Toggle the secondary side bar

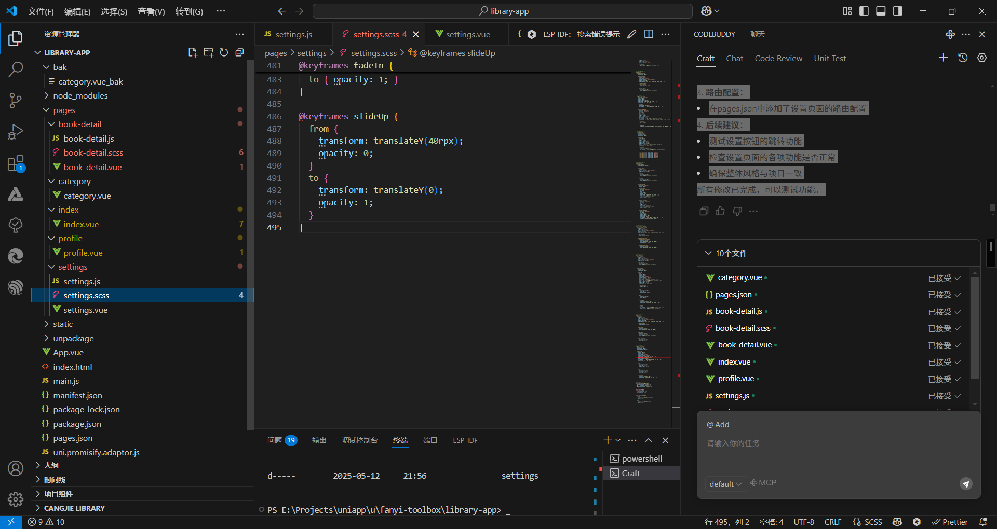897,11
